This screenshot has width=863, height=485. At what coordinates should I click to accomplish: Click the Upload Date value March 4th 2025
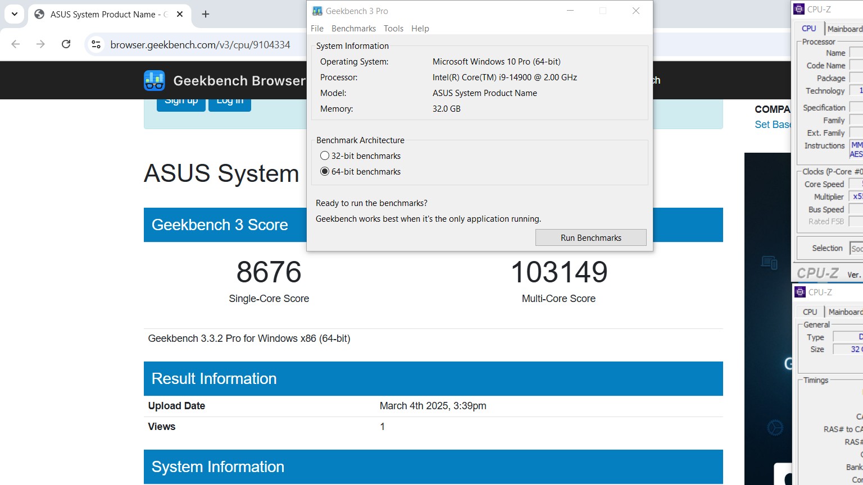point(433,406)
